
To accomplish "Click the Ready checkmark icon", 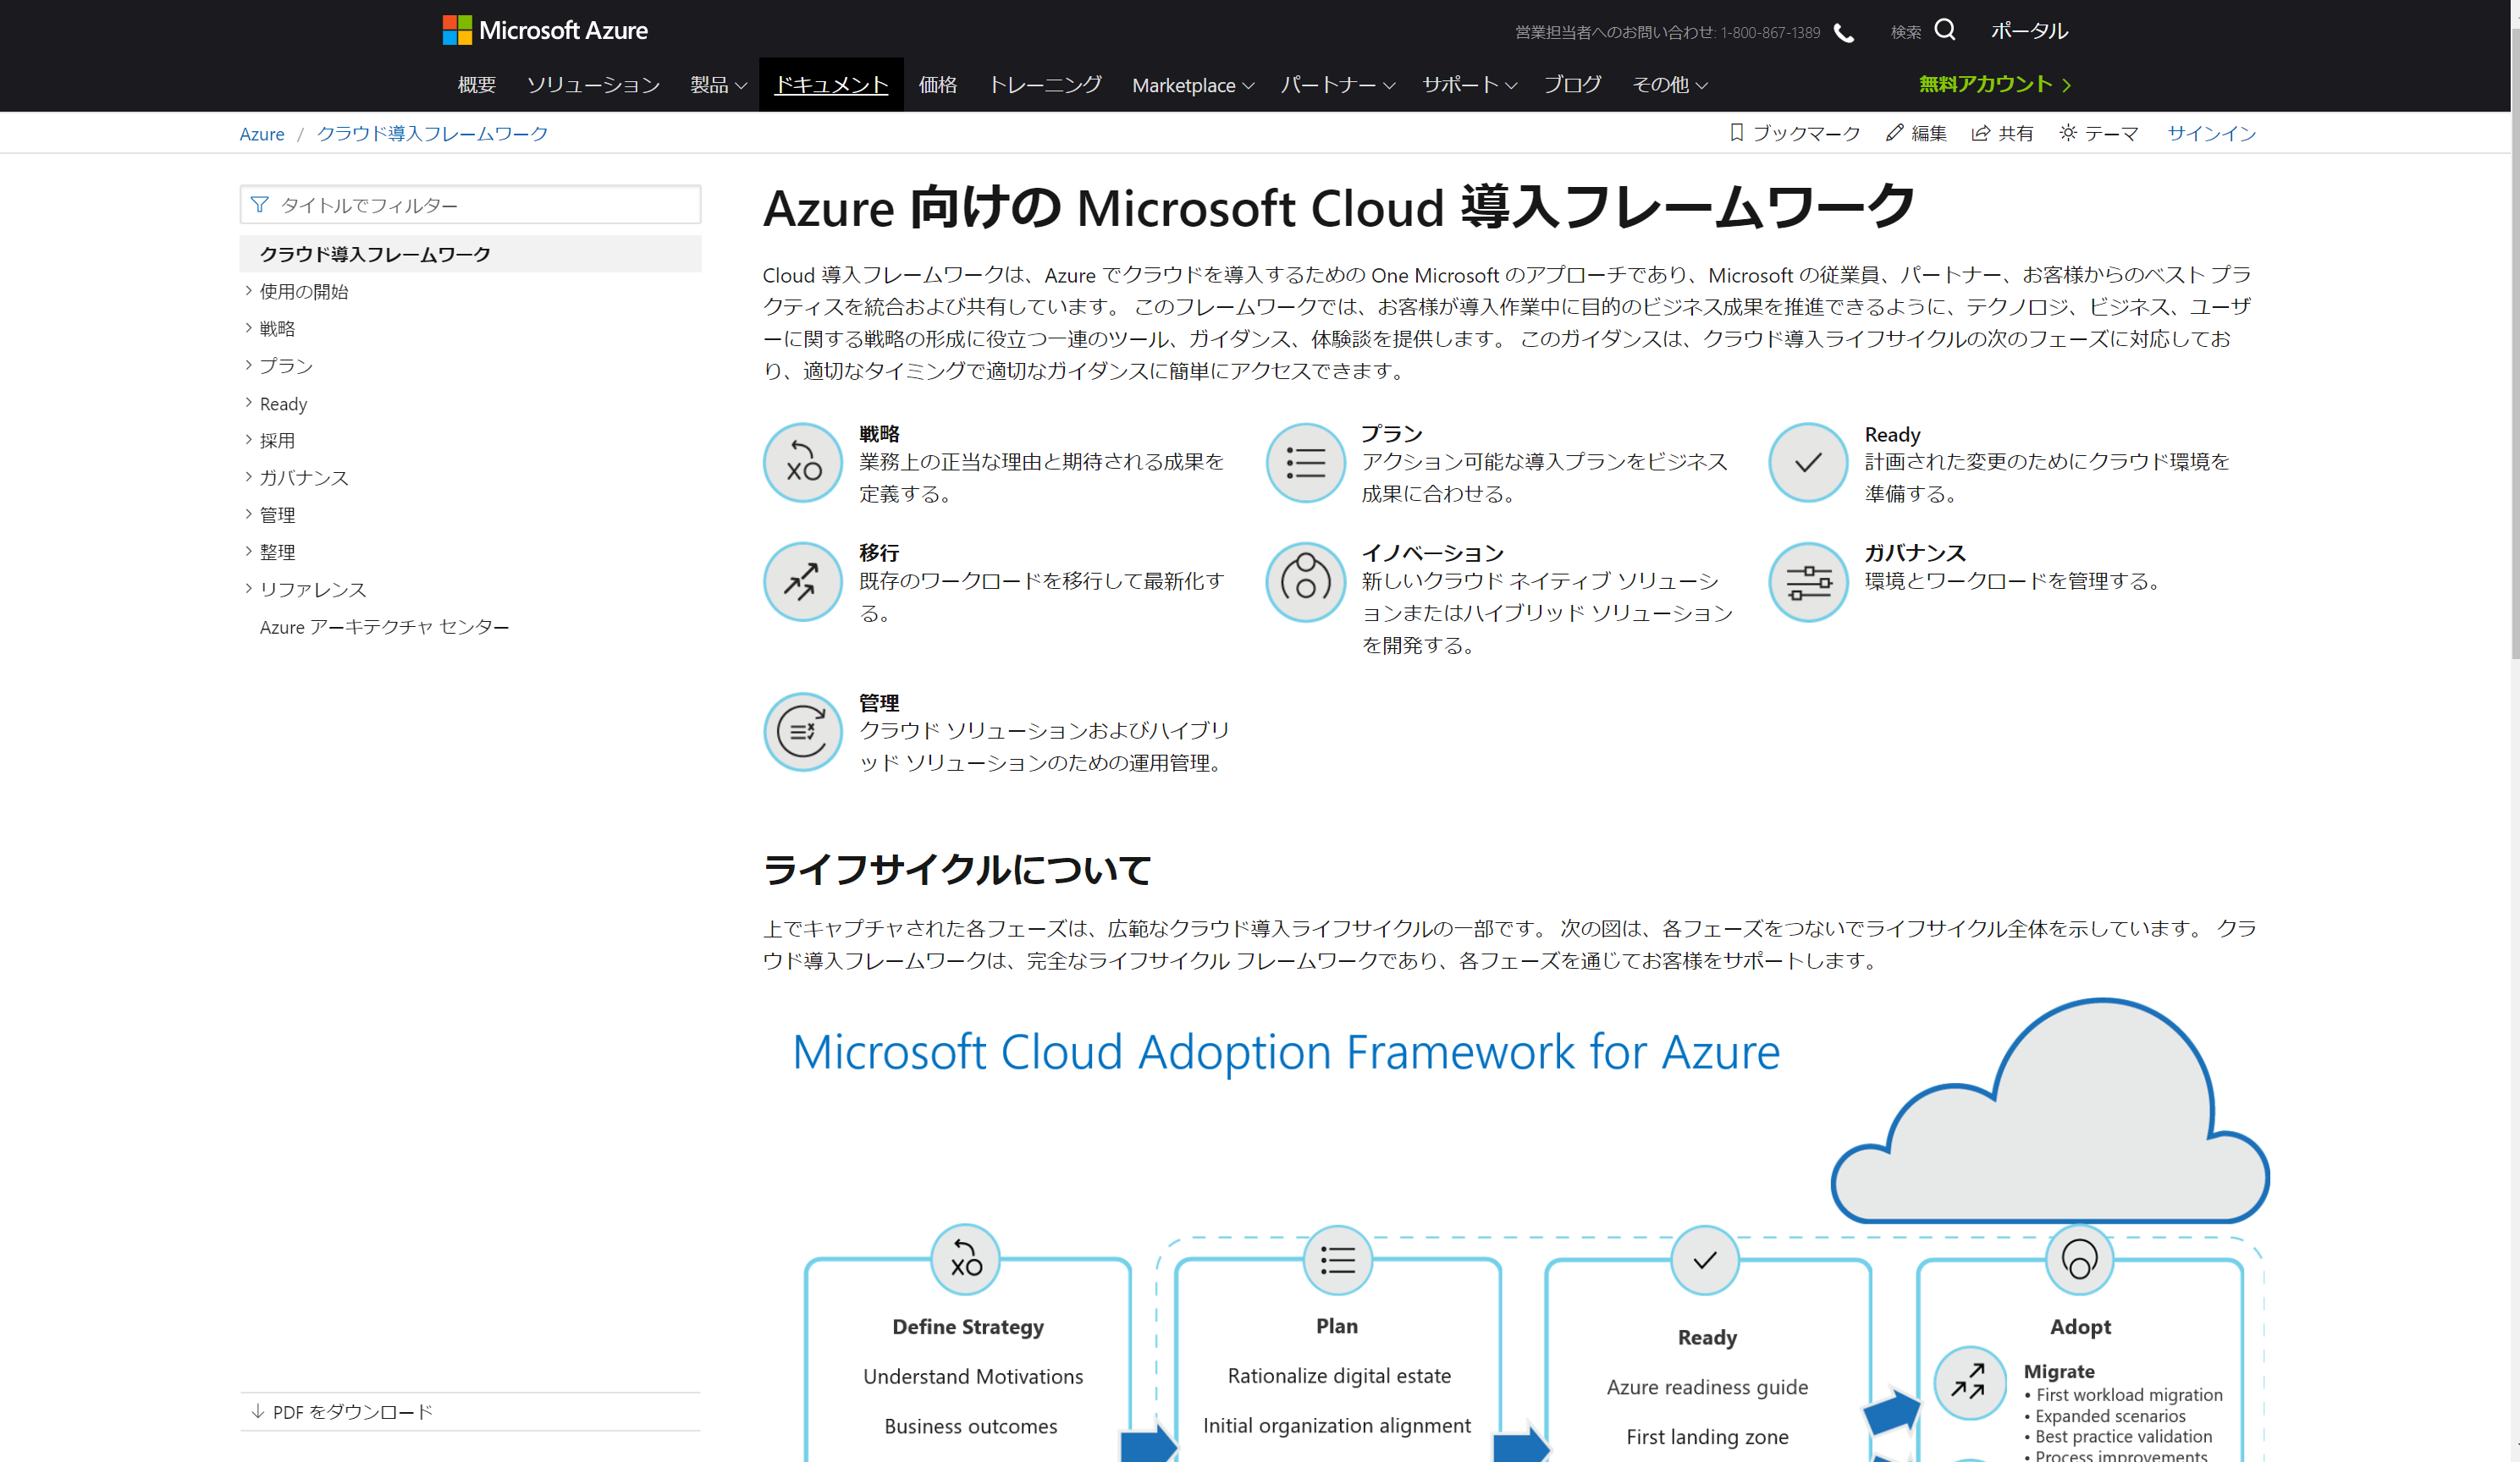I will click(x=1807, y=463).
